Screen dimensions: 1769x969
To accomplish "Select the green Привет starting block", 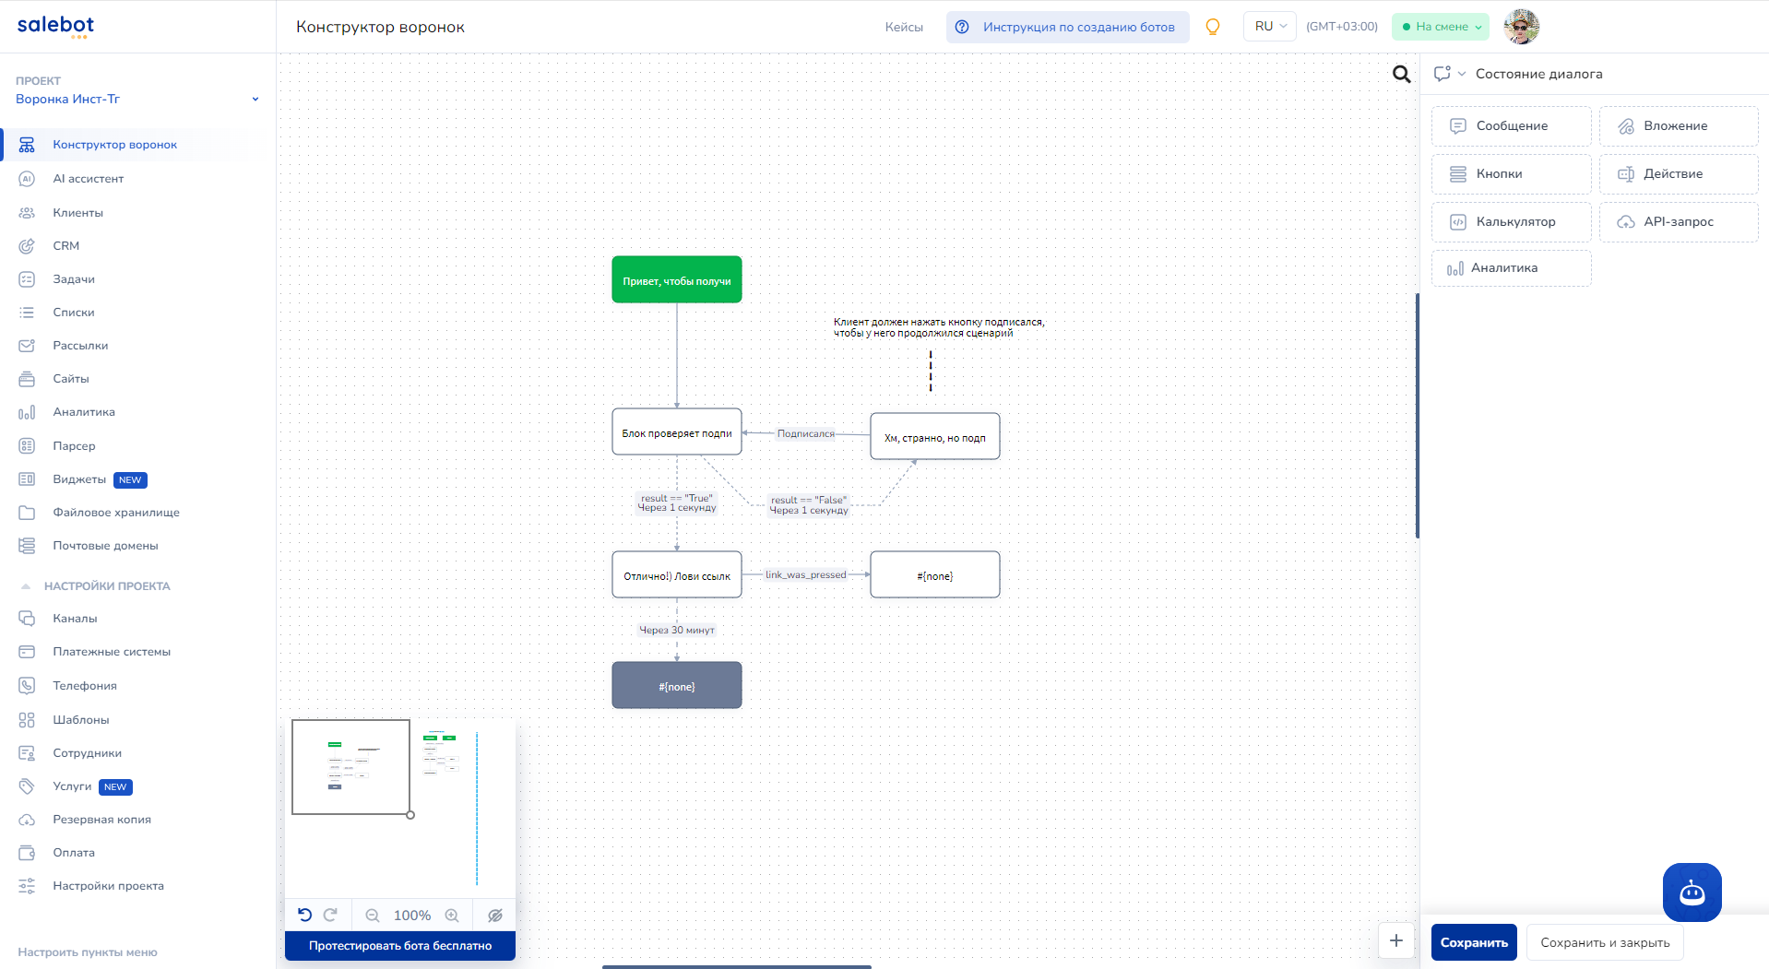I will point(676,278).
